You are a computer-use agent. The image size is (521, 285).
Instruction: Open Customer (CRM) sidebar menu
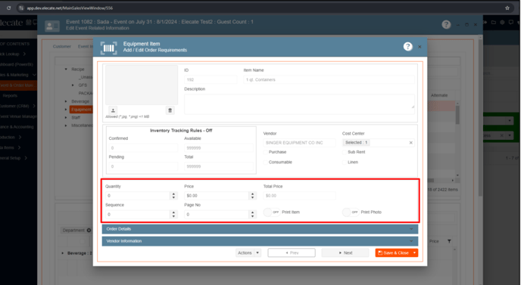[x=18, y=106]
